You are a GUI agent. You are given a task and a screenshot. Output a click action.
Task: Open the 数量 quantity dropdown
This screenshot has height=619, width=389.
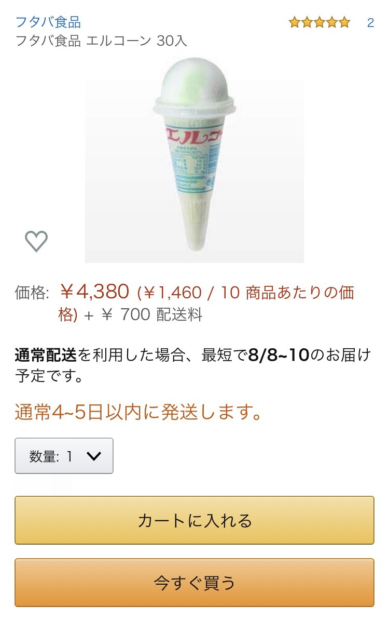(64, 456)
